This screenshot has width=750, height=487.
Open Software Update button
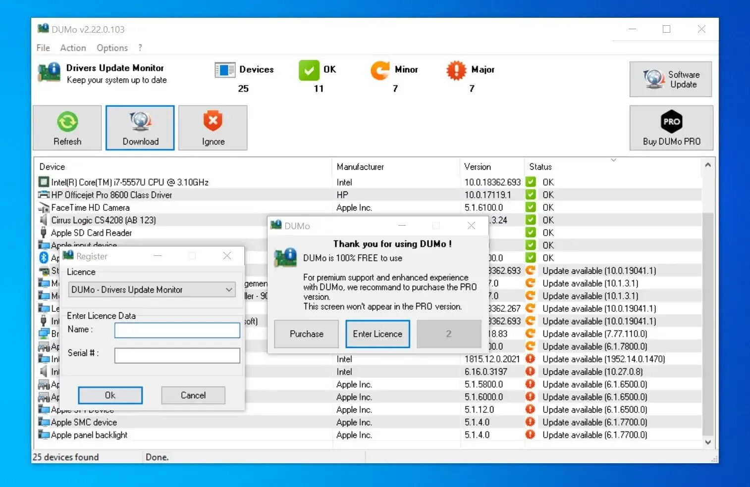pyautogui.click(x=671, y=79)
